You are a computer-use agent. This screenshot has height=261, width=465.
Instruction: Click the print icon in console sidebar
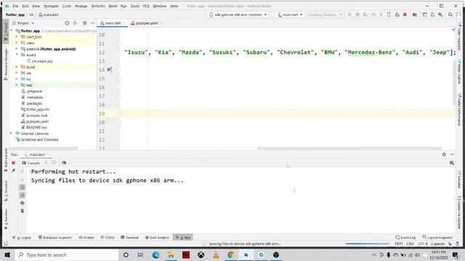(23, 203)
